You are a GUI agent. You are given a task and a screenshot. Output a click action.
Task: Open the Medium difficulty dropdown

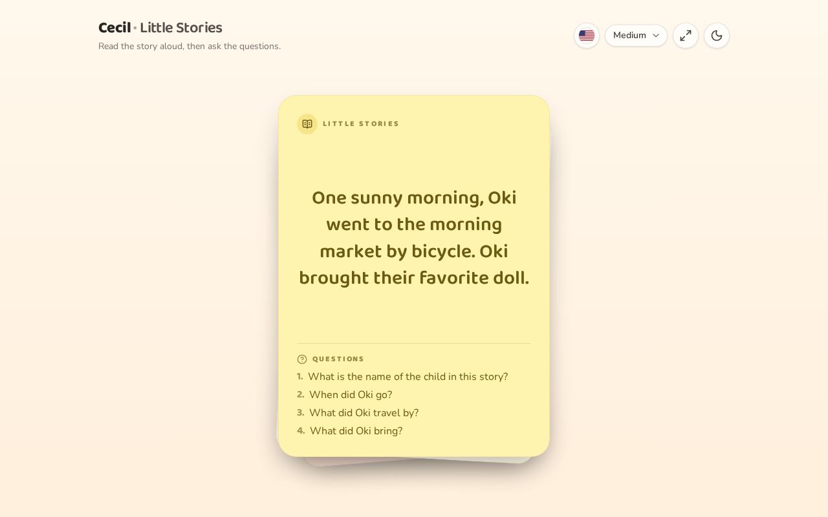[x=636, y=36]
